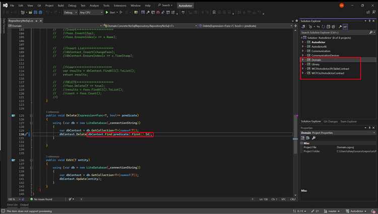Click the editor split window handle
378x214 pixels.
click(295, 26)
